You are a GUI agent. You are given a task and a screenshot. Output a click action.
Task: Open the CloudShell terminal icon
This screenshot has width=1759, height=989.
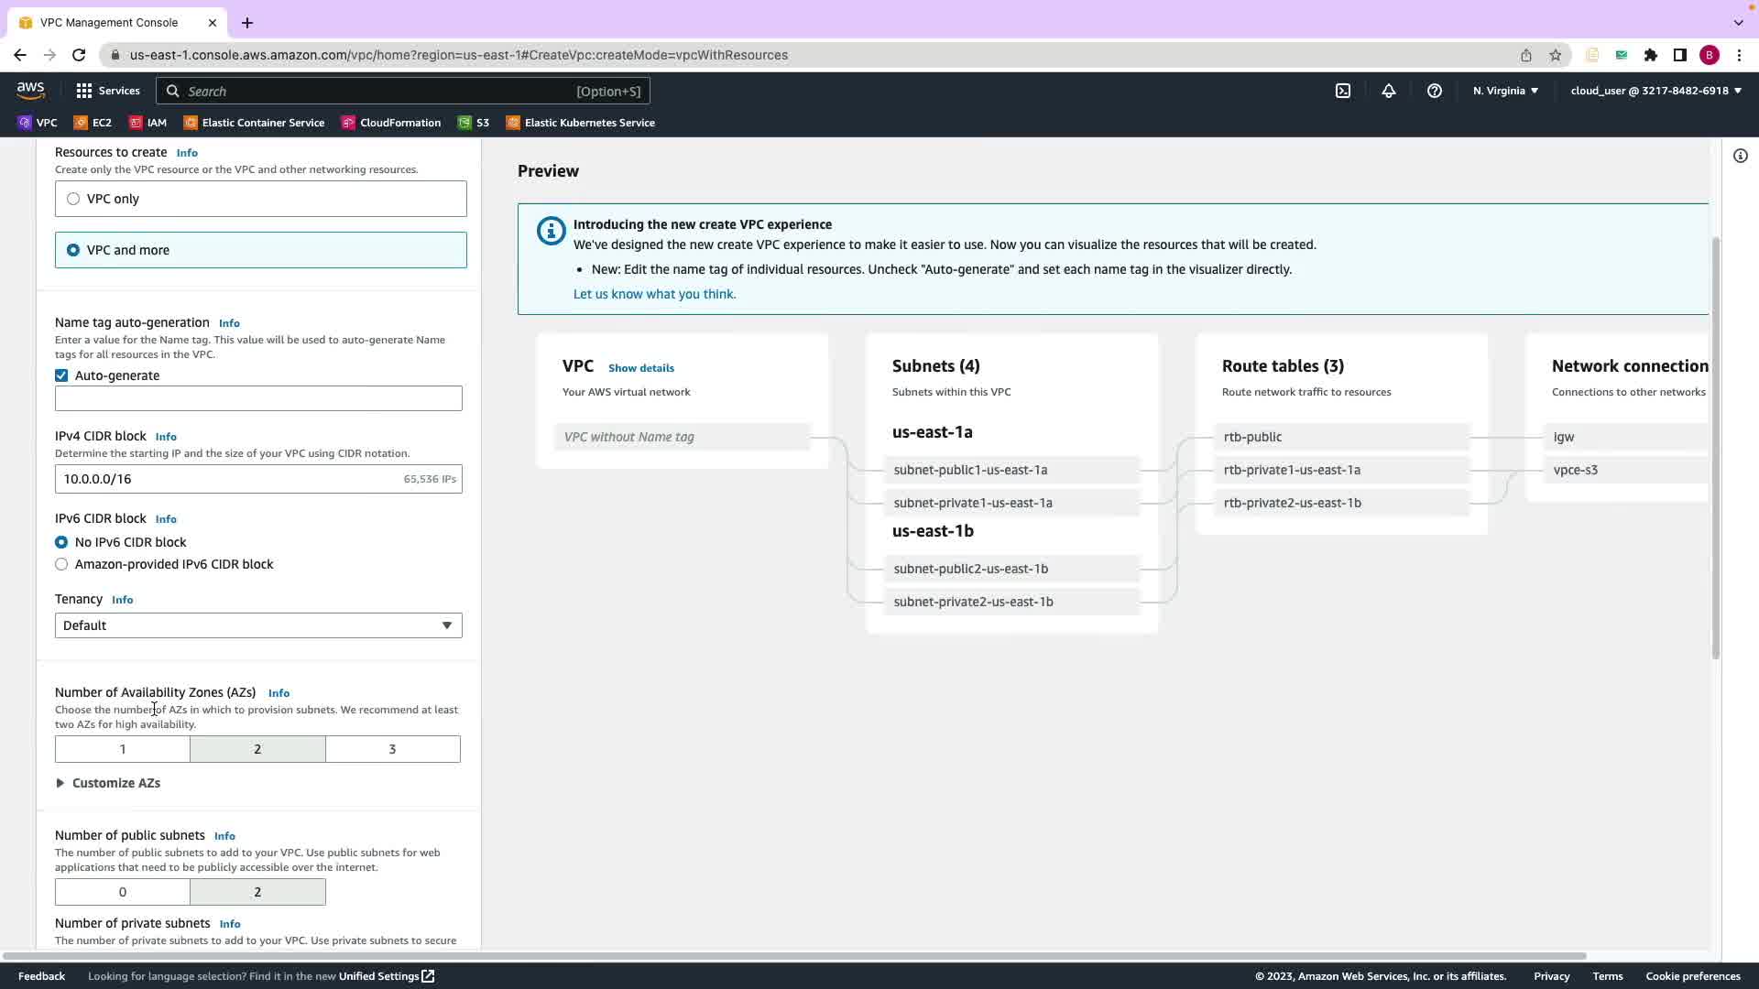tap(1343, 91)
